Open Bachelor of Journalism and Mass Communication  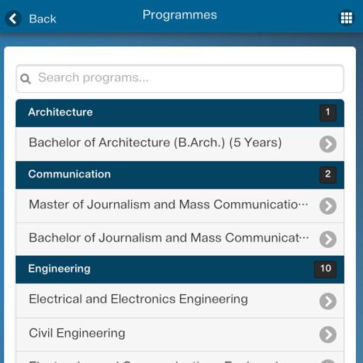point(180,239)
